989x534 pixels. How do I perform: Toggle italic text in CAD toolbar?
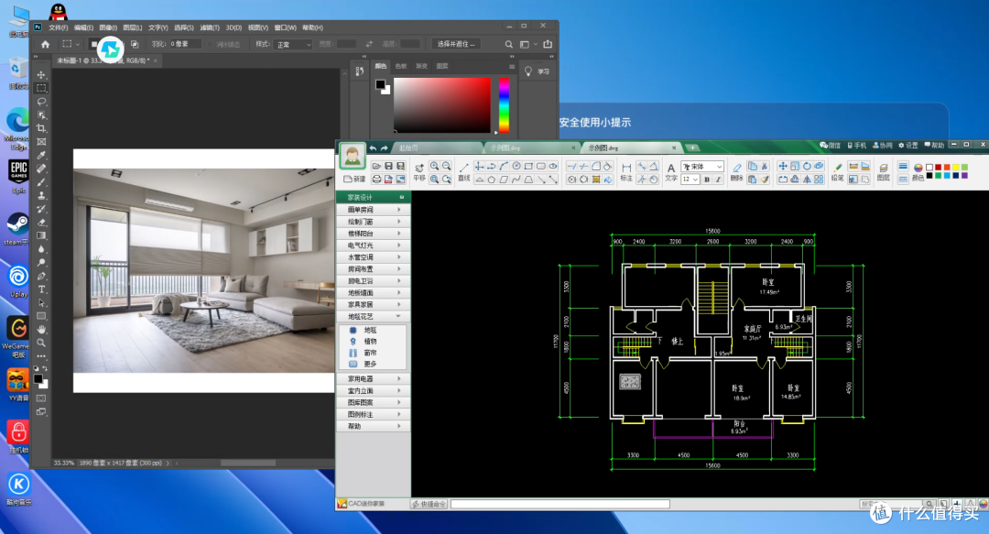click(x=718, y=180)
